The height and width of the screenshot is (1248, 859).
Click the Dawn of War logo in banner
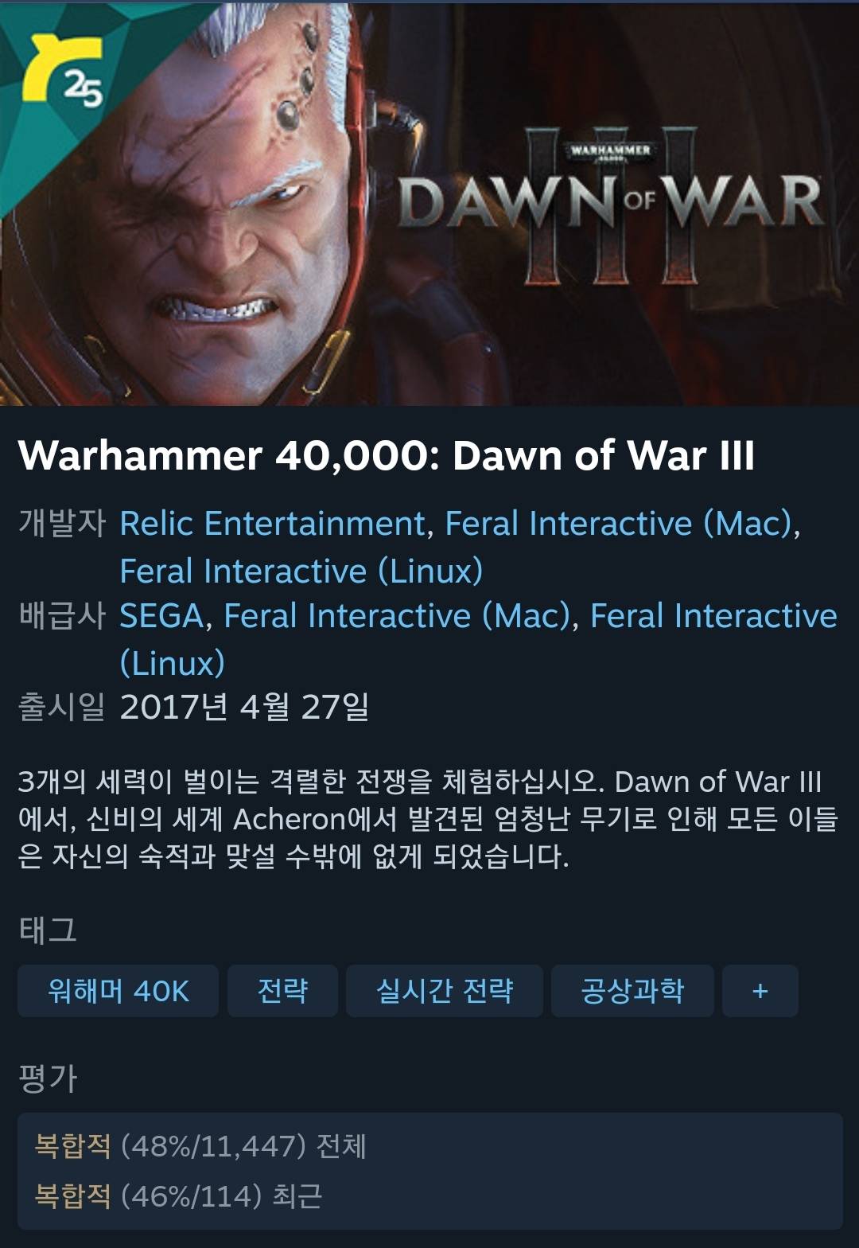(610, 205)
